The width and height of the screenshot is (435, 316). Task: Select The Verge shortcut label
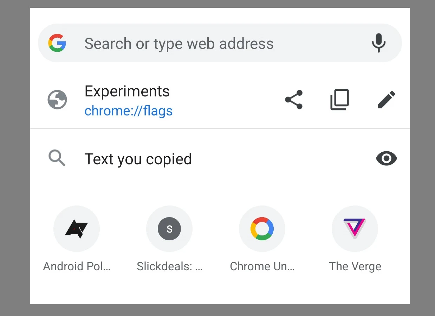pyautogui.click(x=355, y=266)
